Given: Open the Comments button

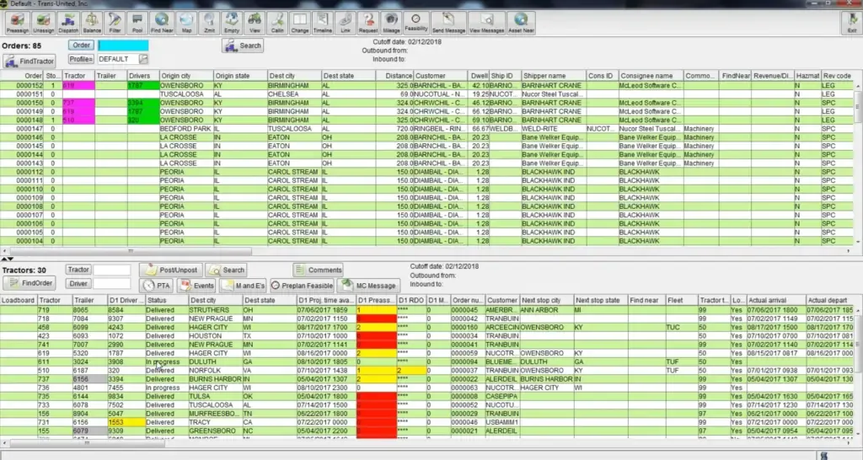Looking at the screenshot, I should (318, 270).
